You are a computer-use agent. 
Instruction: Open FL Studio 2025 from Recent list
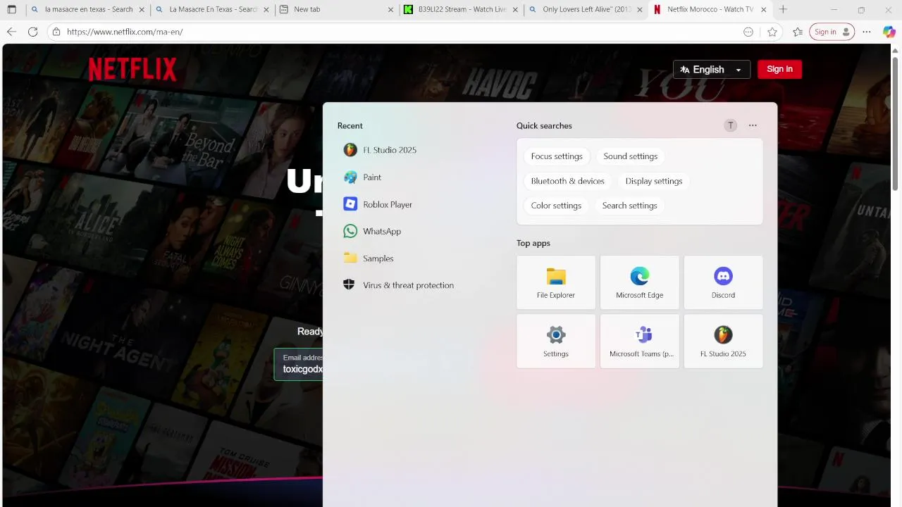[x=380, y=150]
